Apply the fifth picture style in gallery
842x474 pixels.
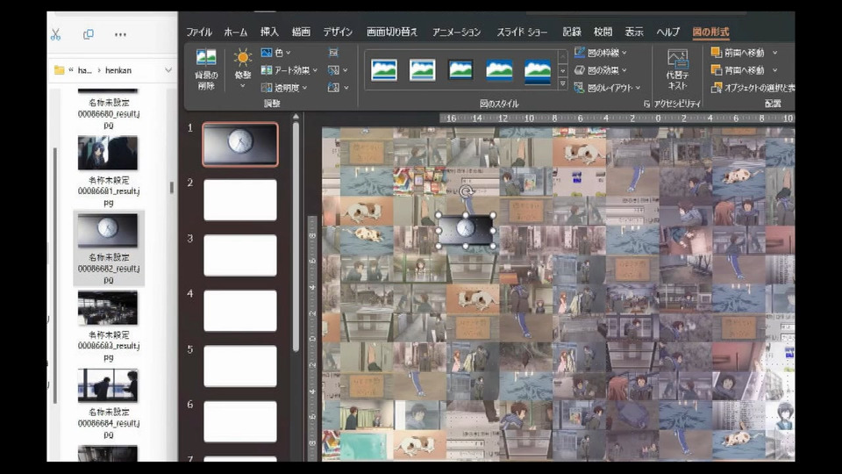538,71
